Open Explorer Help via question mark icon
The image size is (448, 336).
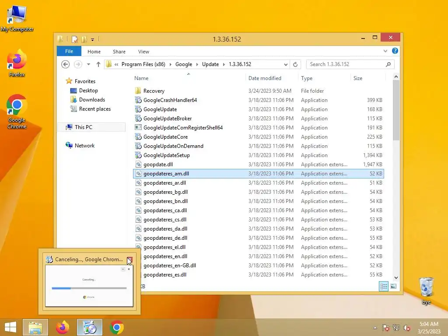pos(395,51)
